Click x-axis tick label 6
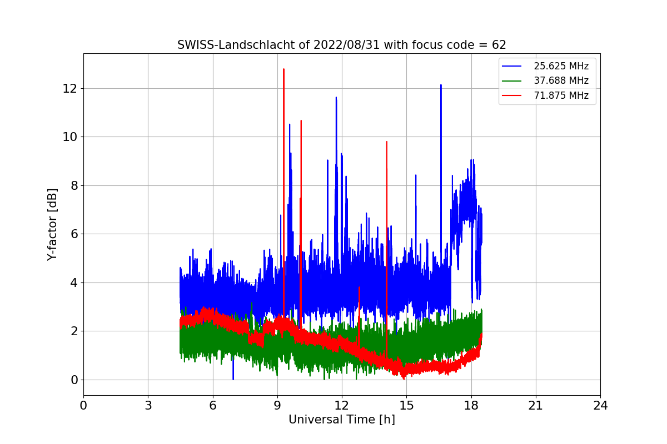 213,406
